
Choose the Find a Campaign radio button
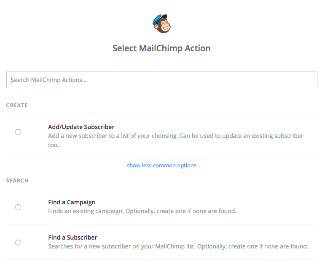pyautogui.click(x=18, y=207)
